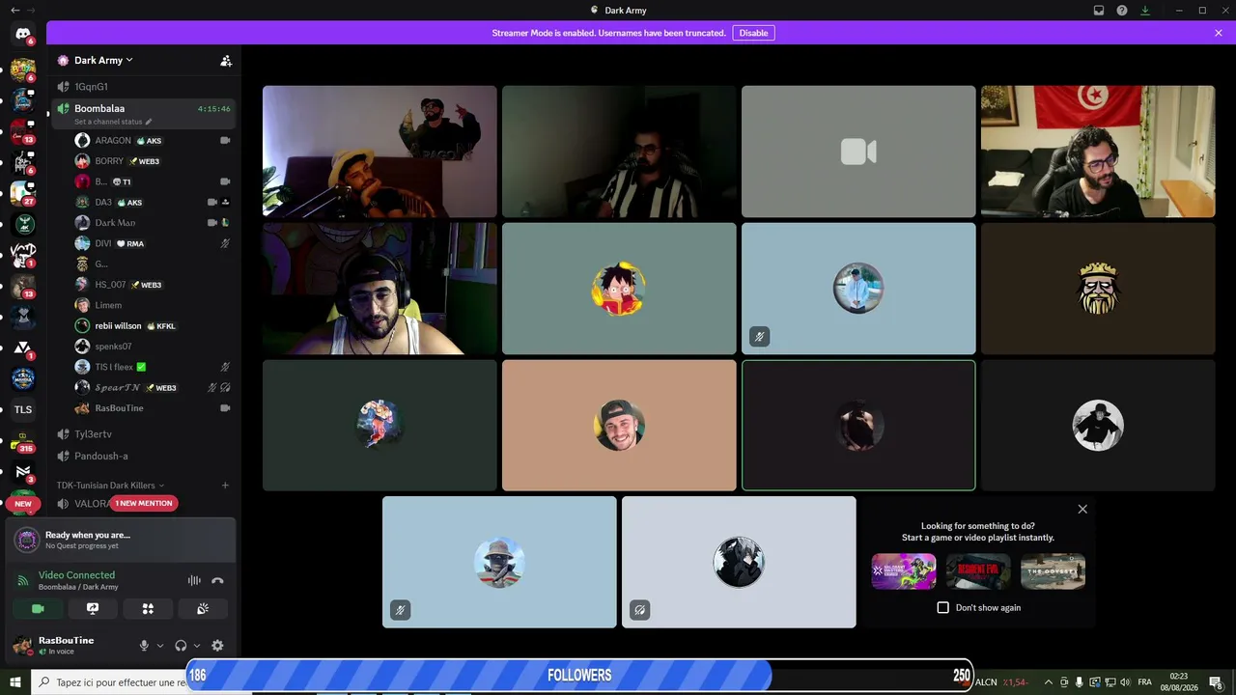The image size is (1236, 695).
Task: Open the Windows Start menu
Action: tap(15, 682)
